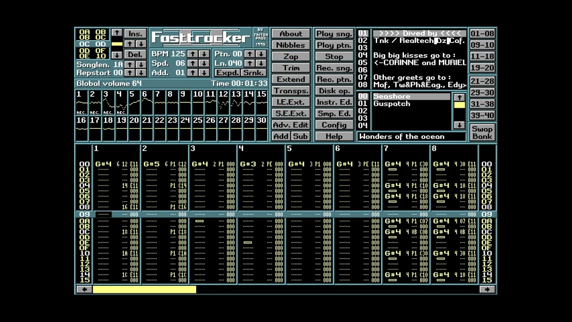Image resolution: width=572 pixels, height=322 pixels.
Task: Click up arrow between Ins. and Del.
Action: tap(130, 44)
